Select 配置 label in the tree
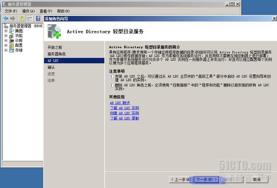 click(19, 45)
